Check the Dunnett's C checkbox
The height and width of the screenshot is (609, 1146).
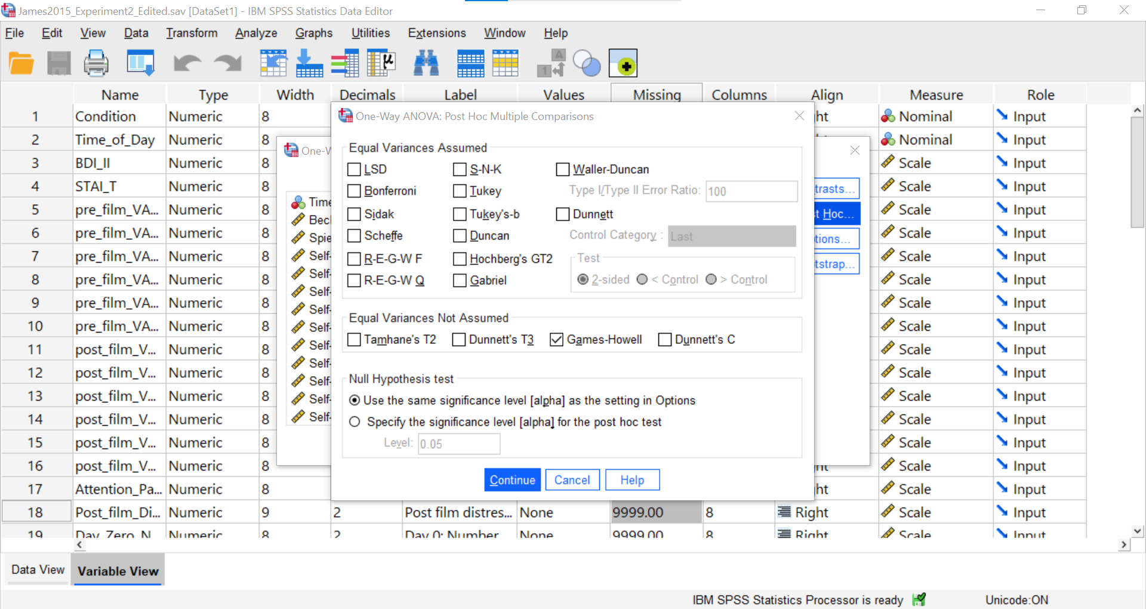pos(665,340)
